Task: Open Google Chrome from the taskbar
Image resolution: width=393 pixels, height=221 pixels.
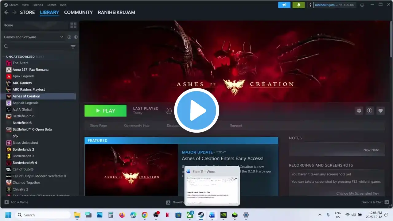Action: pyautogui.click(x=144, y=215)
